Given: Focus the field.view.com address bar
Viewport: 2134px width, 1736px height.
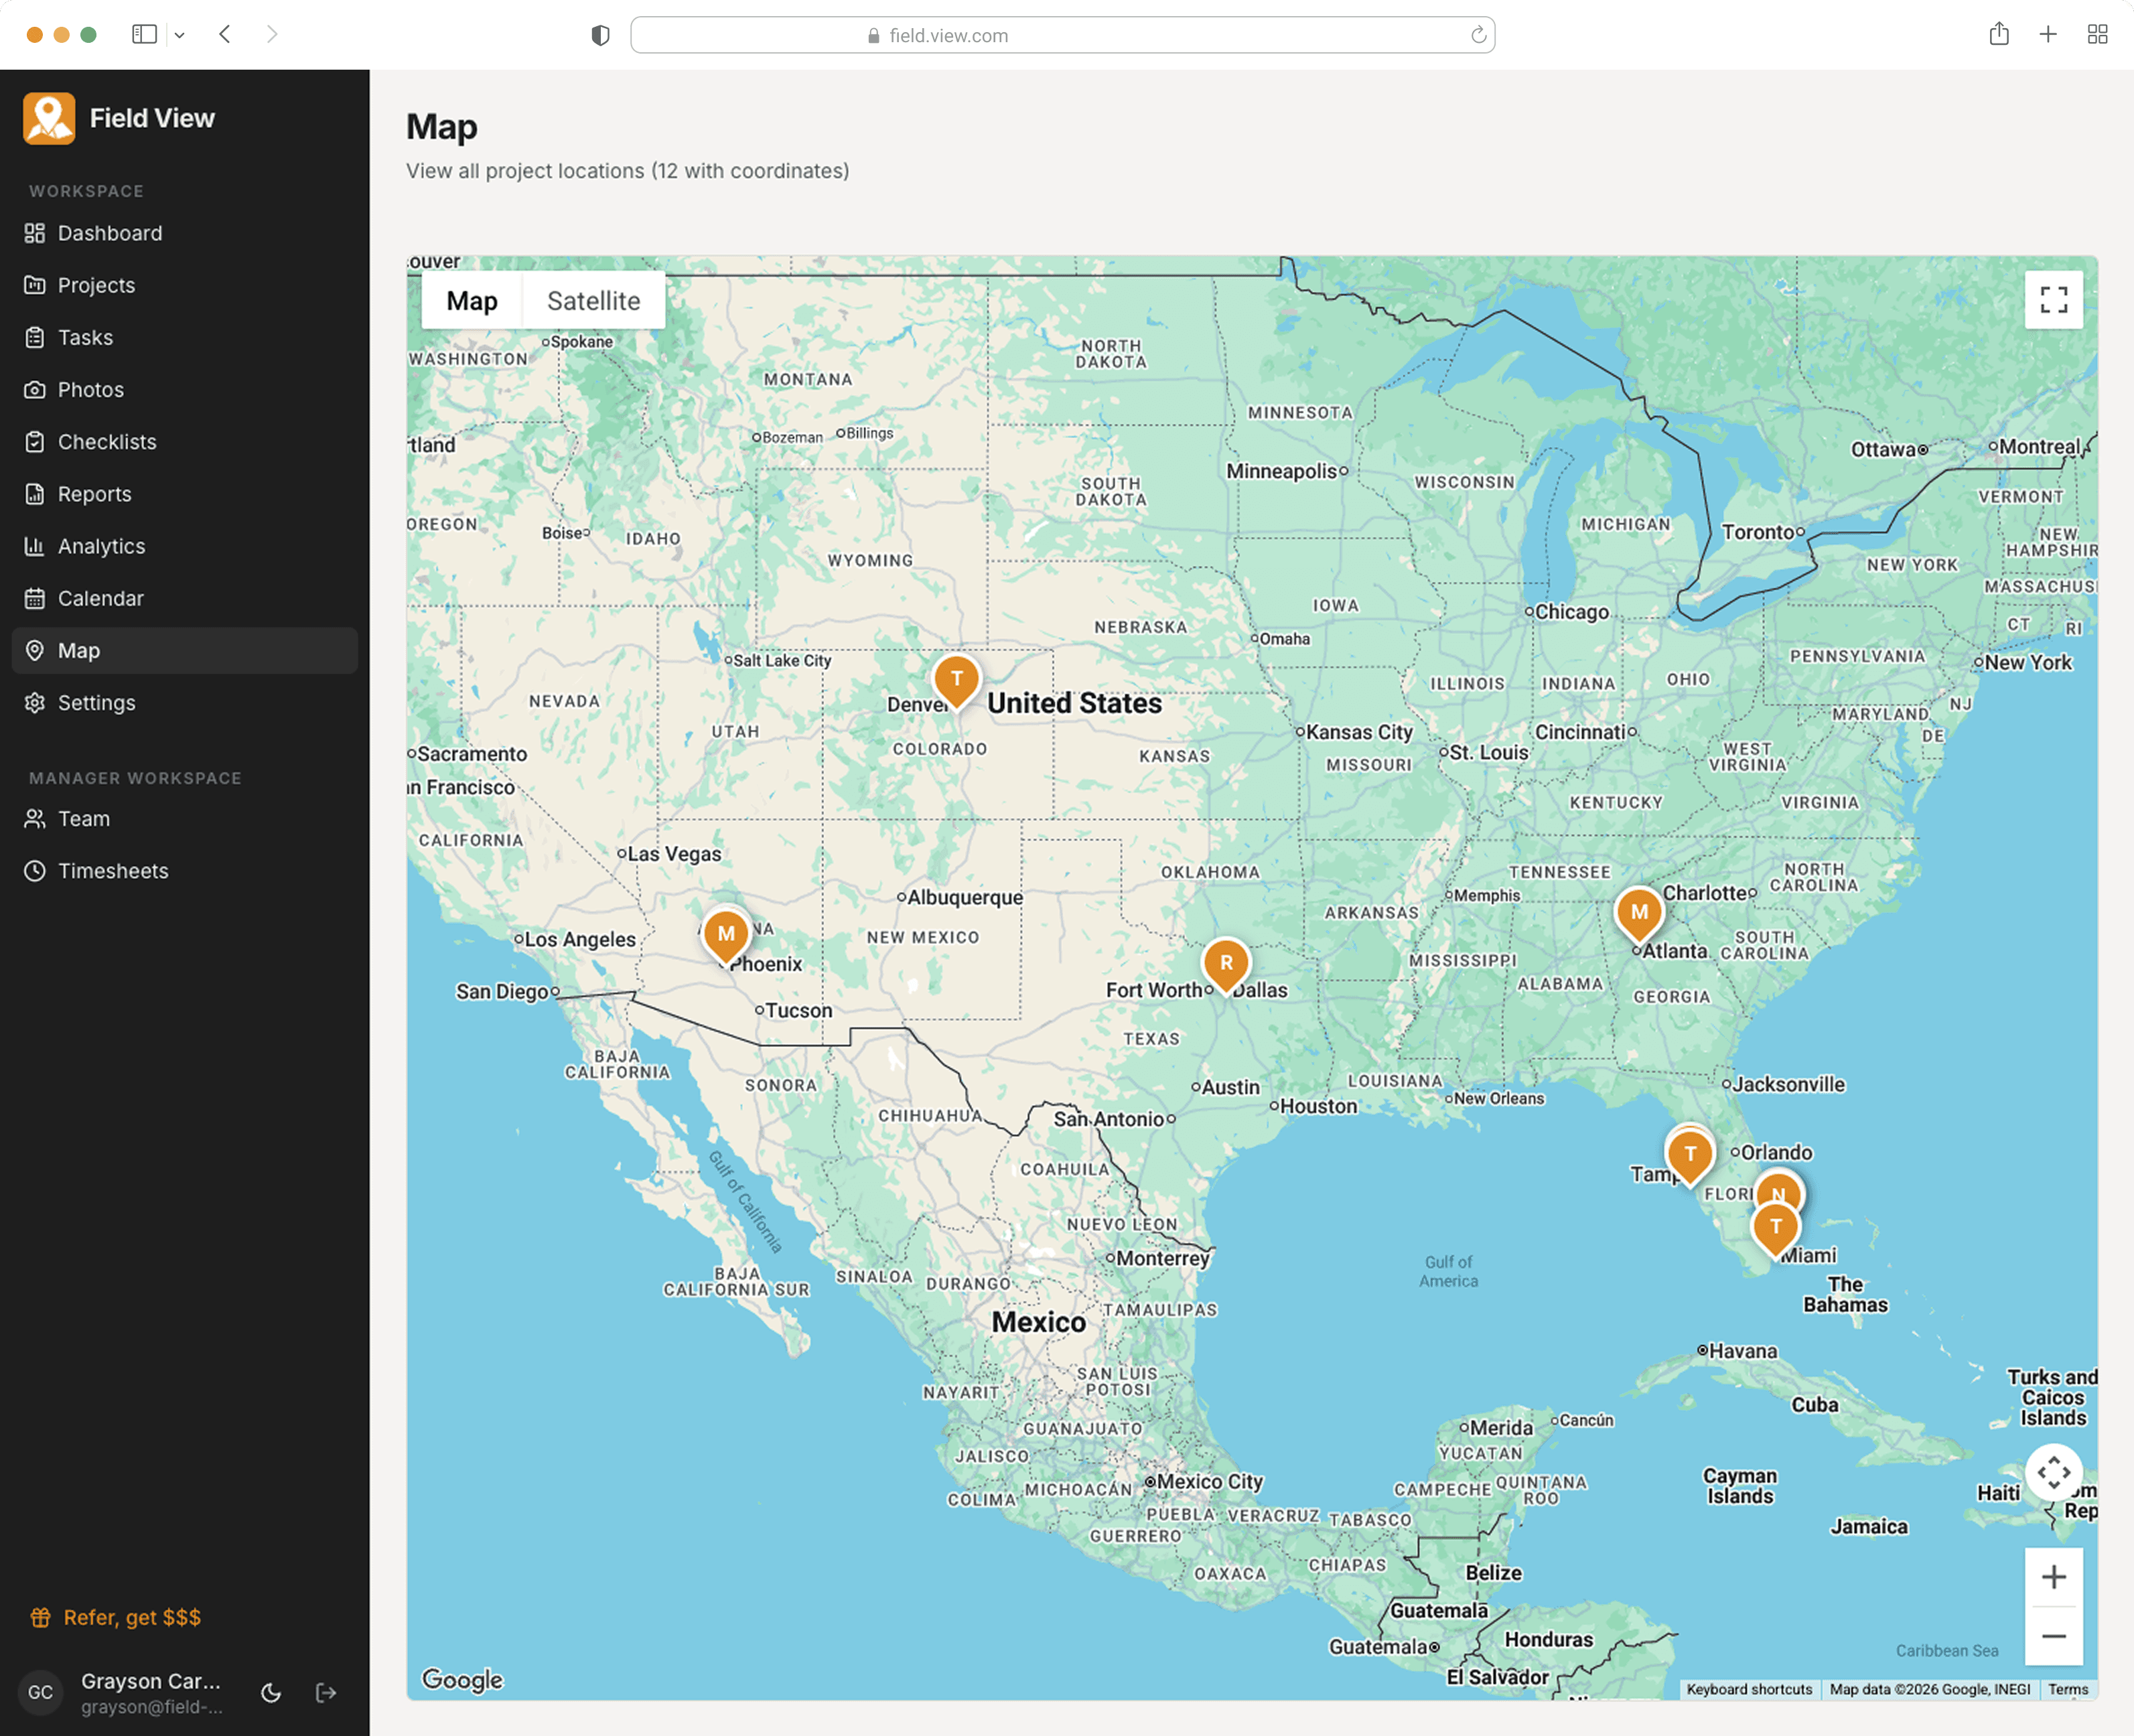Looking at the screenshot, I should click(1063, 35).
